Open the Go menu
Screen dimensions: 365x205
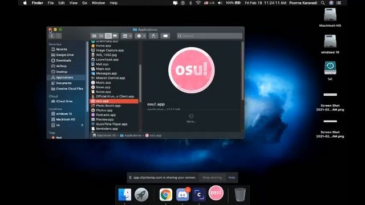point(85,3)
